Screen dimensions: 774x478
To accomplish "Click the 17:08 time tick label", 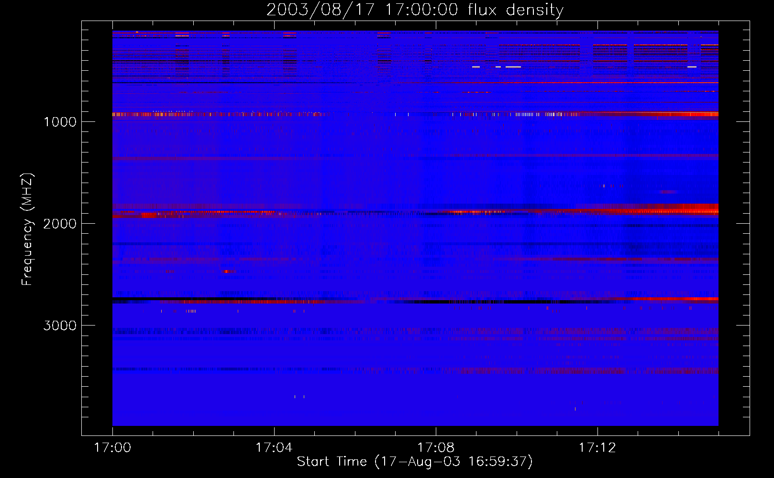I will (x=436, y=448).
